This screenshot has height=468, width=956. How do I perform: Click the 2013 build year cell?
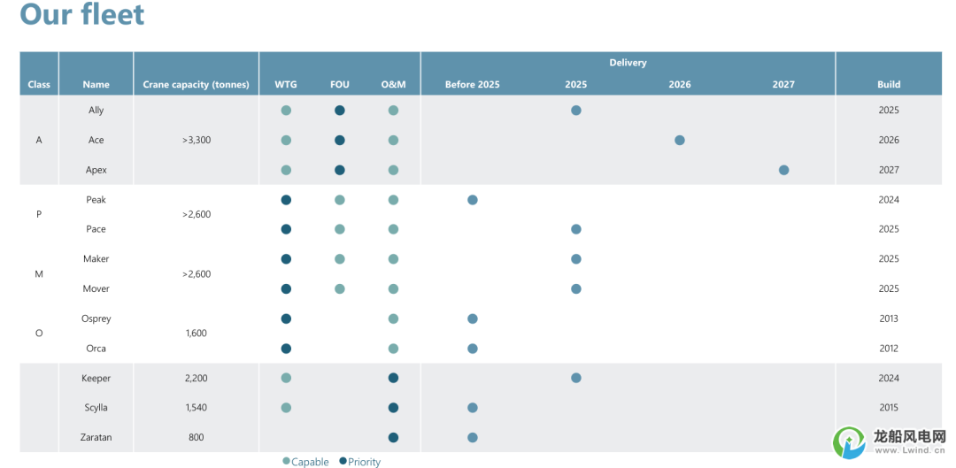point(889,318)
